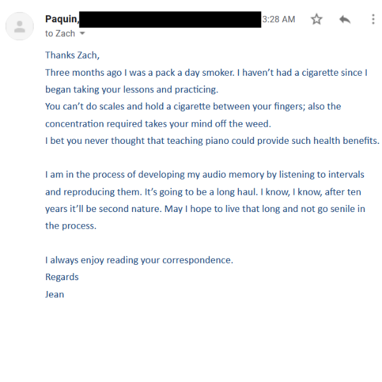Click the 3:28 AM timestamp
The height and width of the screenshot is (382, 382).
[x=279, y=19]
